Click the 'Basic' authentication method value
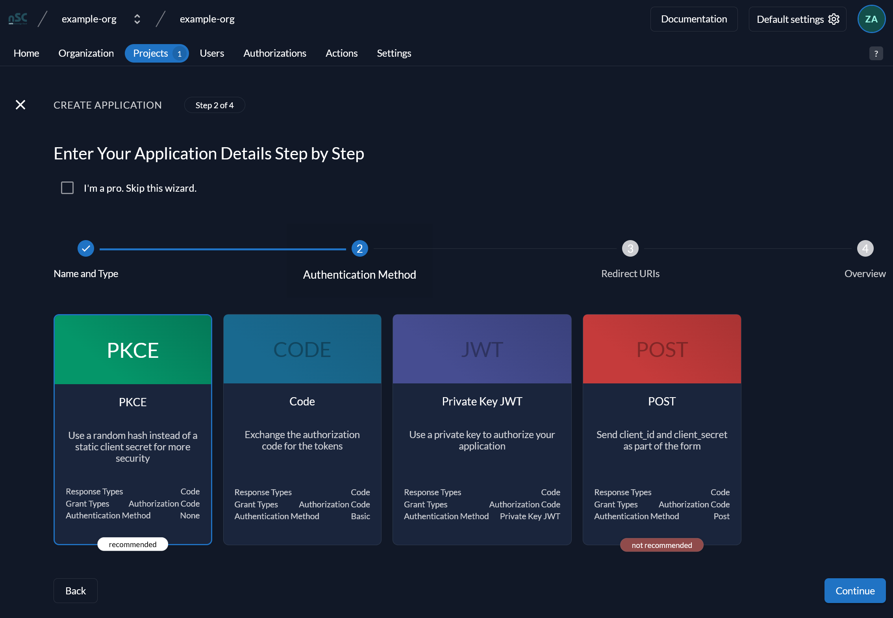The image size is (893, 618). (x=360, y=516)
